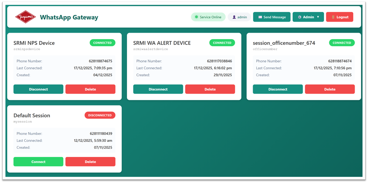The height and width of the screenshot is (183, 368).
Task: Click created date 07/11/2025 on Default Session
Action: [x=103, y=148]
